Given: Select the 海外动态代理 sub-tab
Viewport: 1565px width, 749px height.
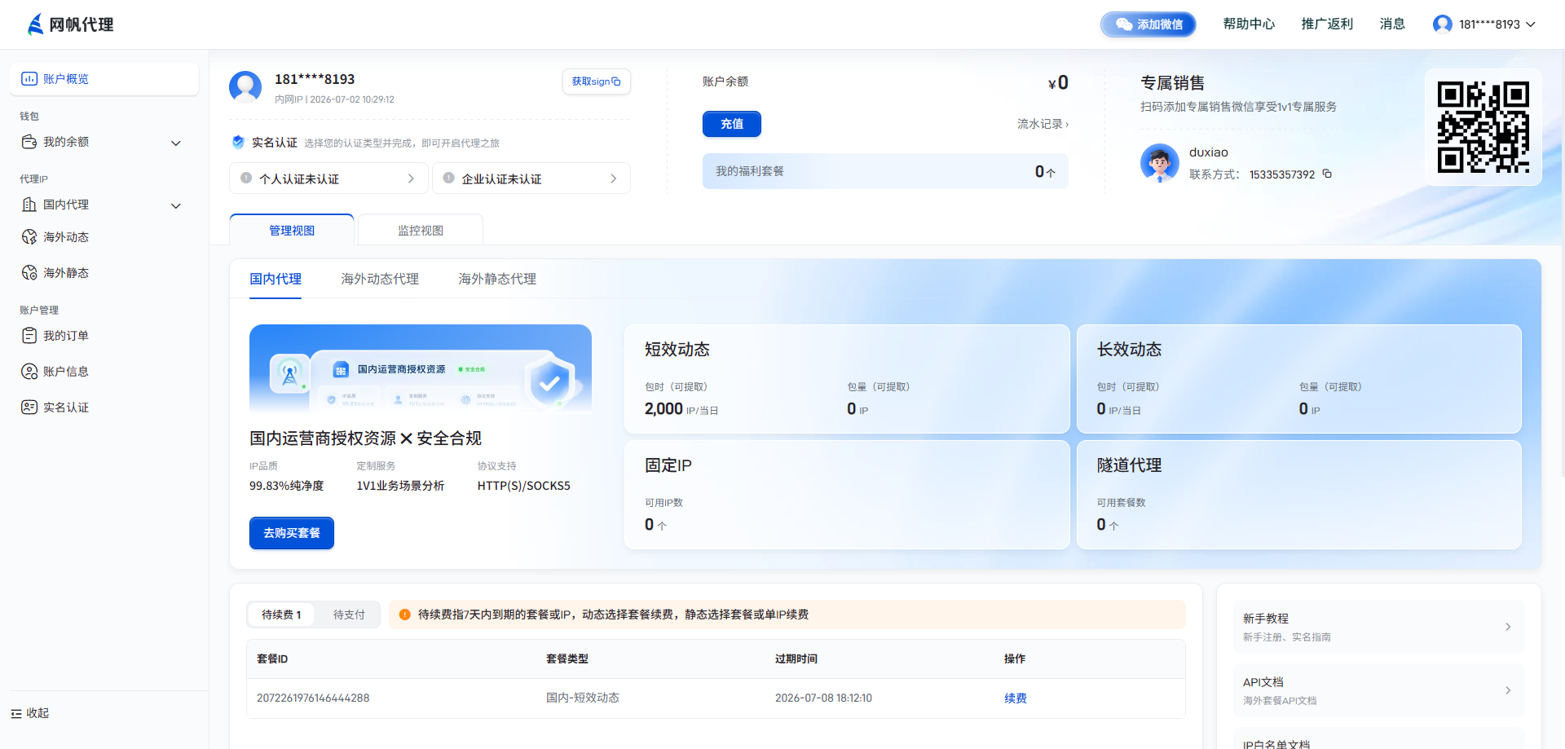Looking at the screenshot, I should [380, 280].
